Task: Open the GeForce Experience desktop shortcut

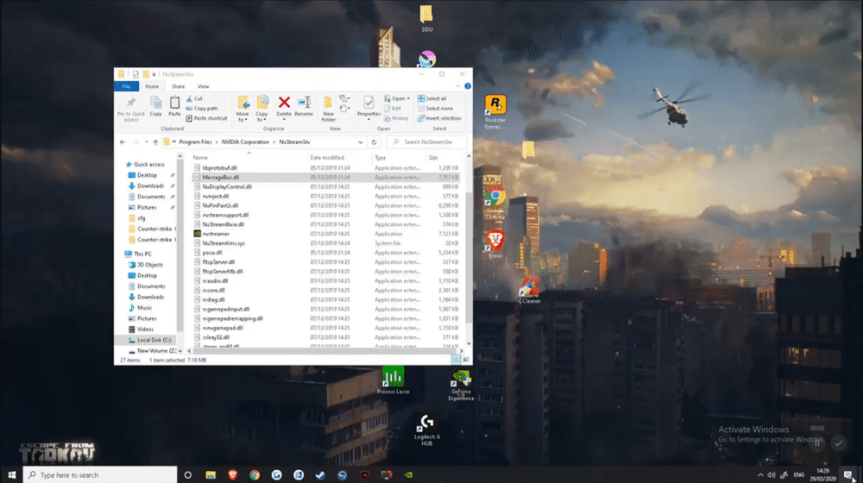Action: (461, 386)
